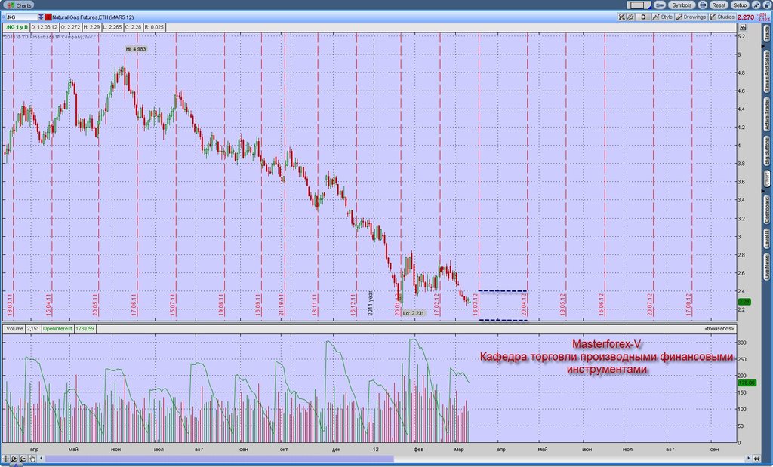Viewport: 773px width, 467px height.
Task: Click the '2011 year' vertical marker label
Action: (x=371, y=302)
